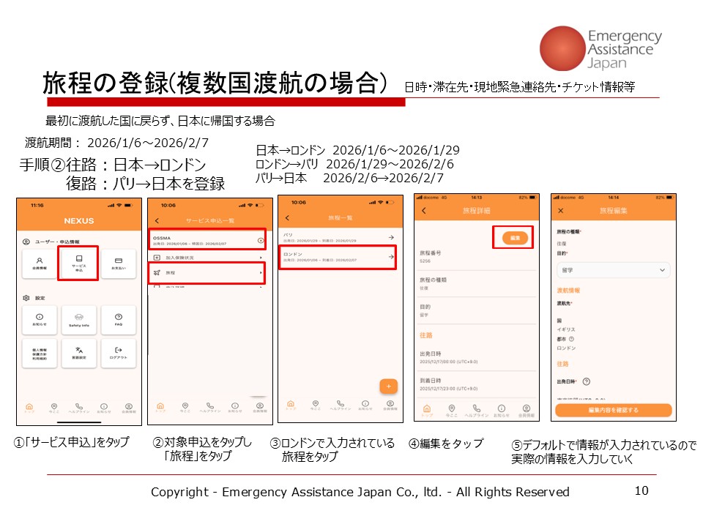Screen dimensions: 703x527
Task: Tap the サービス申込 tile on NEXUS home
Action: pos(79,263)
